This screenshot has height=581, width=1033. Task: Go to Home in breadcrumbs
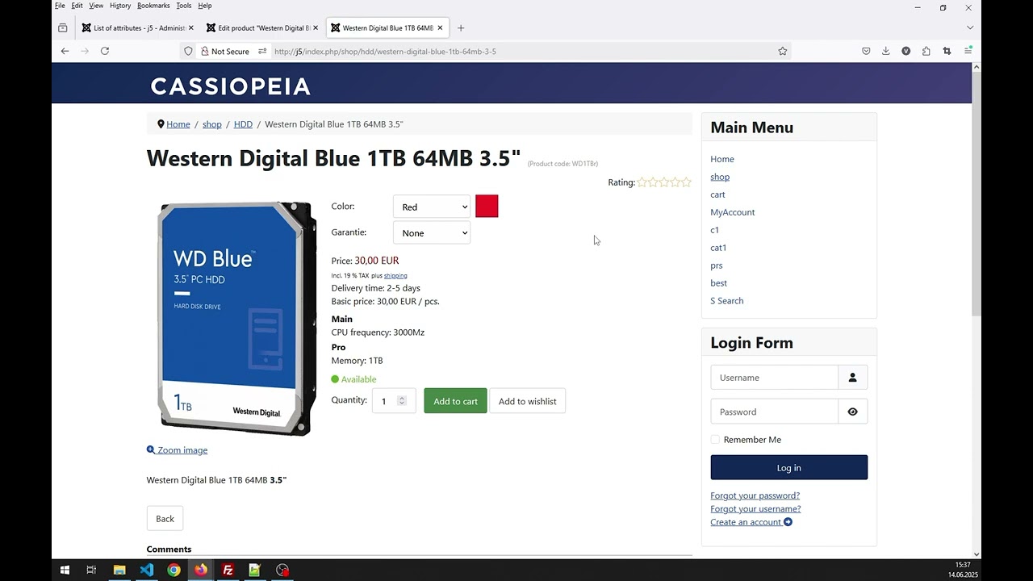(178, 124)
